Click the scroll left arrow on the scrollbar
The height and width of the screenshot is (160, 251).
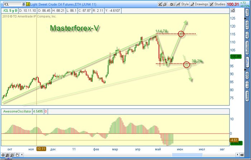point(22,155)
